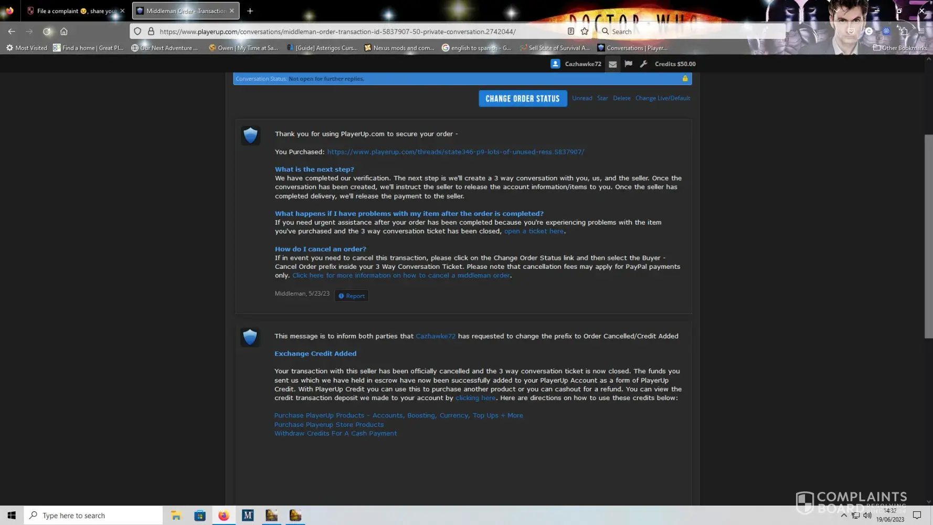Switch to the File a complaint tab

(x=76, y=11)
